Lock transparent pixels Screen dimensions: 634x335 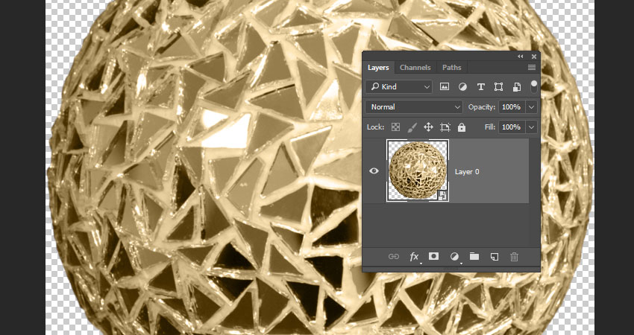click(395, 127)
